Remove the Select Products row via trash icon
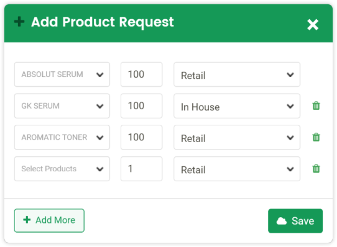The image size is (337, 247). 316,169
